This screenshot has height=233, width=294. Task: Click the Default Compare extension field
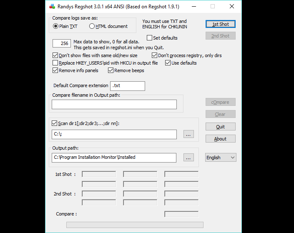[128, 86]
